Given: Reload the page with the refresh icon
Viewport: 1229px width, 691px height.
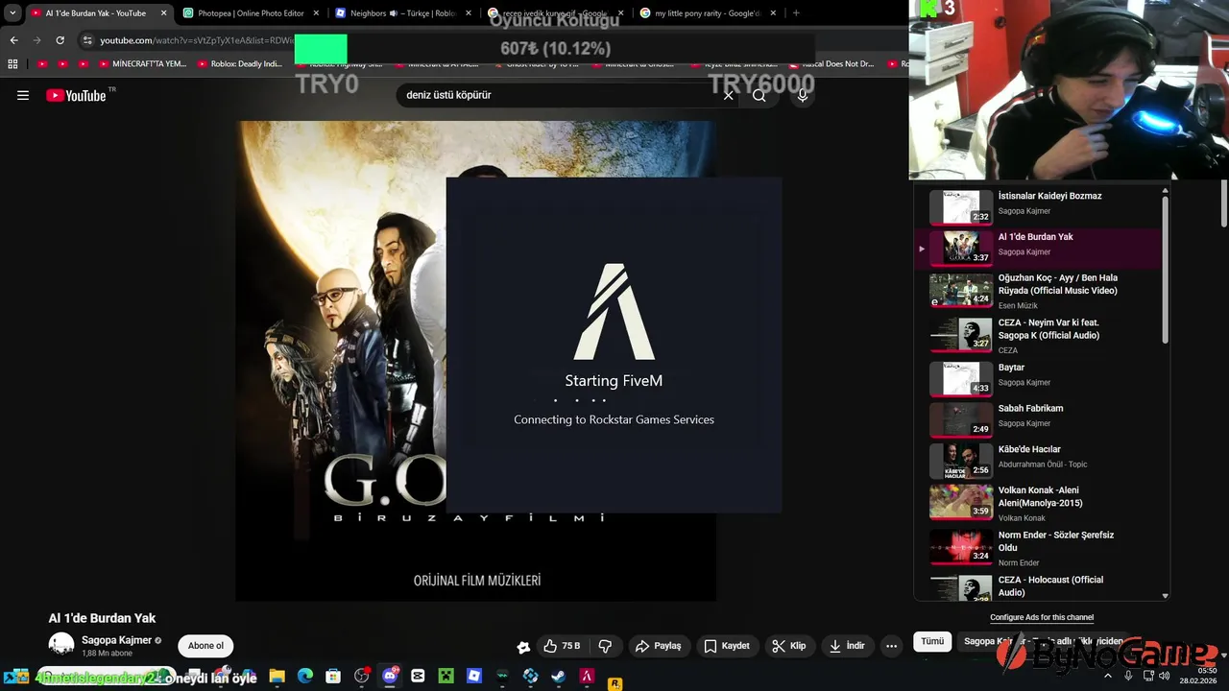Looking at the screenshot, I should click(60, 40).
